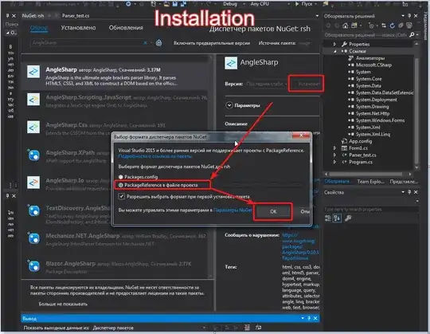
Task: Clear the AngleSharp search text with X
Action: pyautogui.click(x=146, y=43)
